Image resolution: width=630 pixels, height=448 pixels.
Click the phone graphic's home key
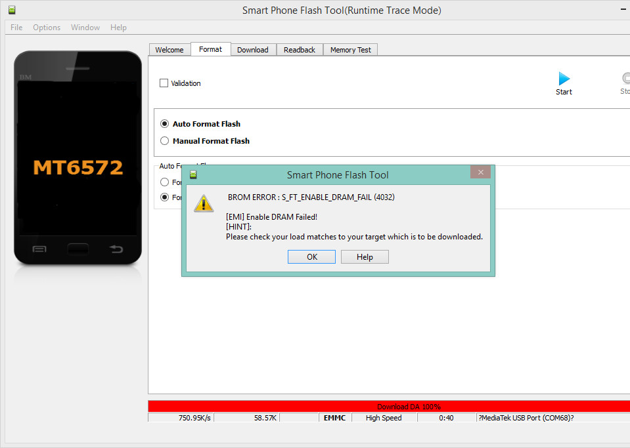(x=78, y=249)
